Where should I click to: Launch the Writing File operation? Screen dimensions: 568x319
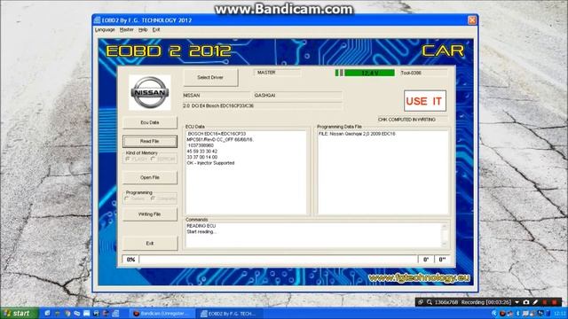(x=150, y=214)
